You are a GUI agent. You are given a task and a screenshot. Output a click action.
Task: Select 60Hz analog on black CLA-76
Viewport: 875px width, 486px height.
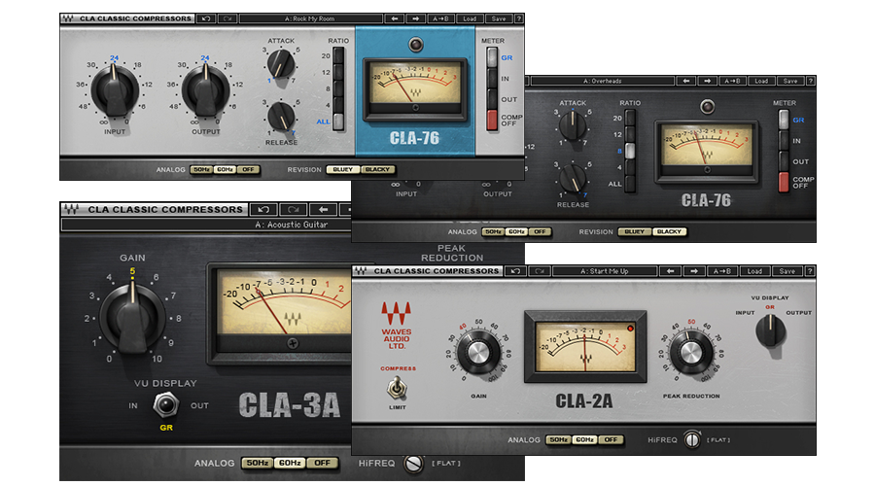click(516, 231)
